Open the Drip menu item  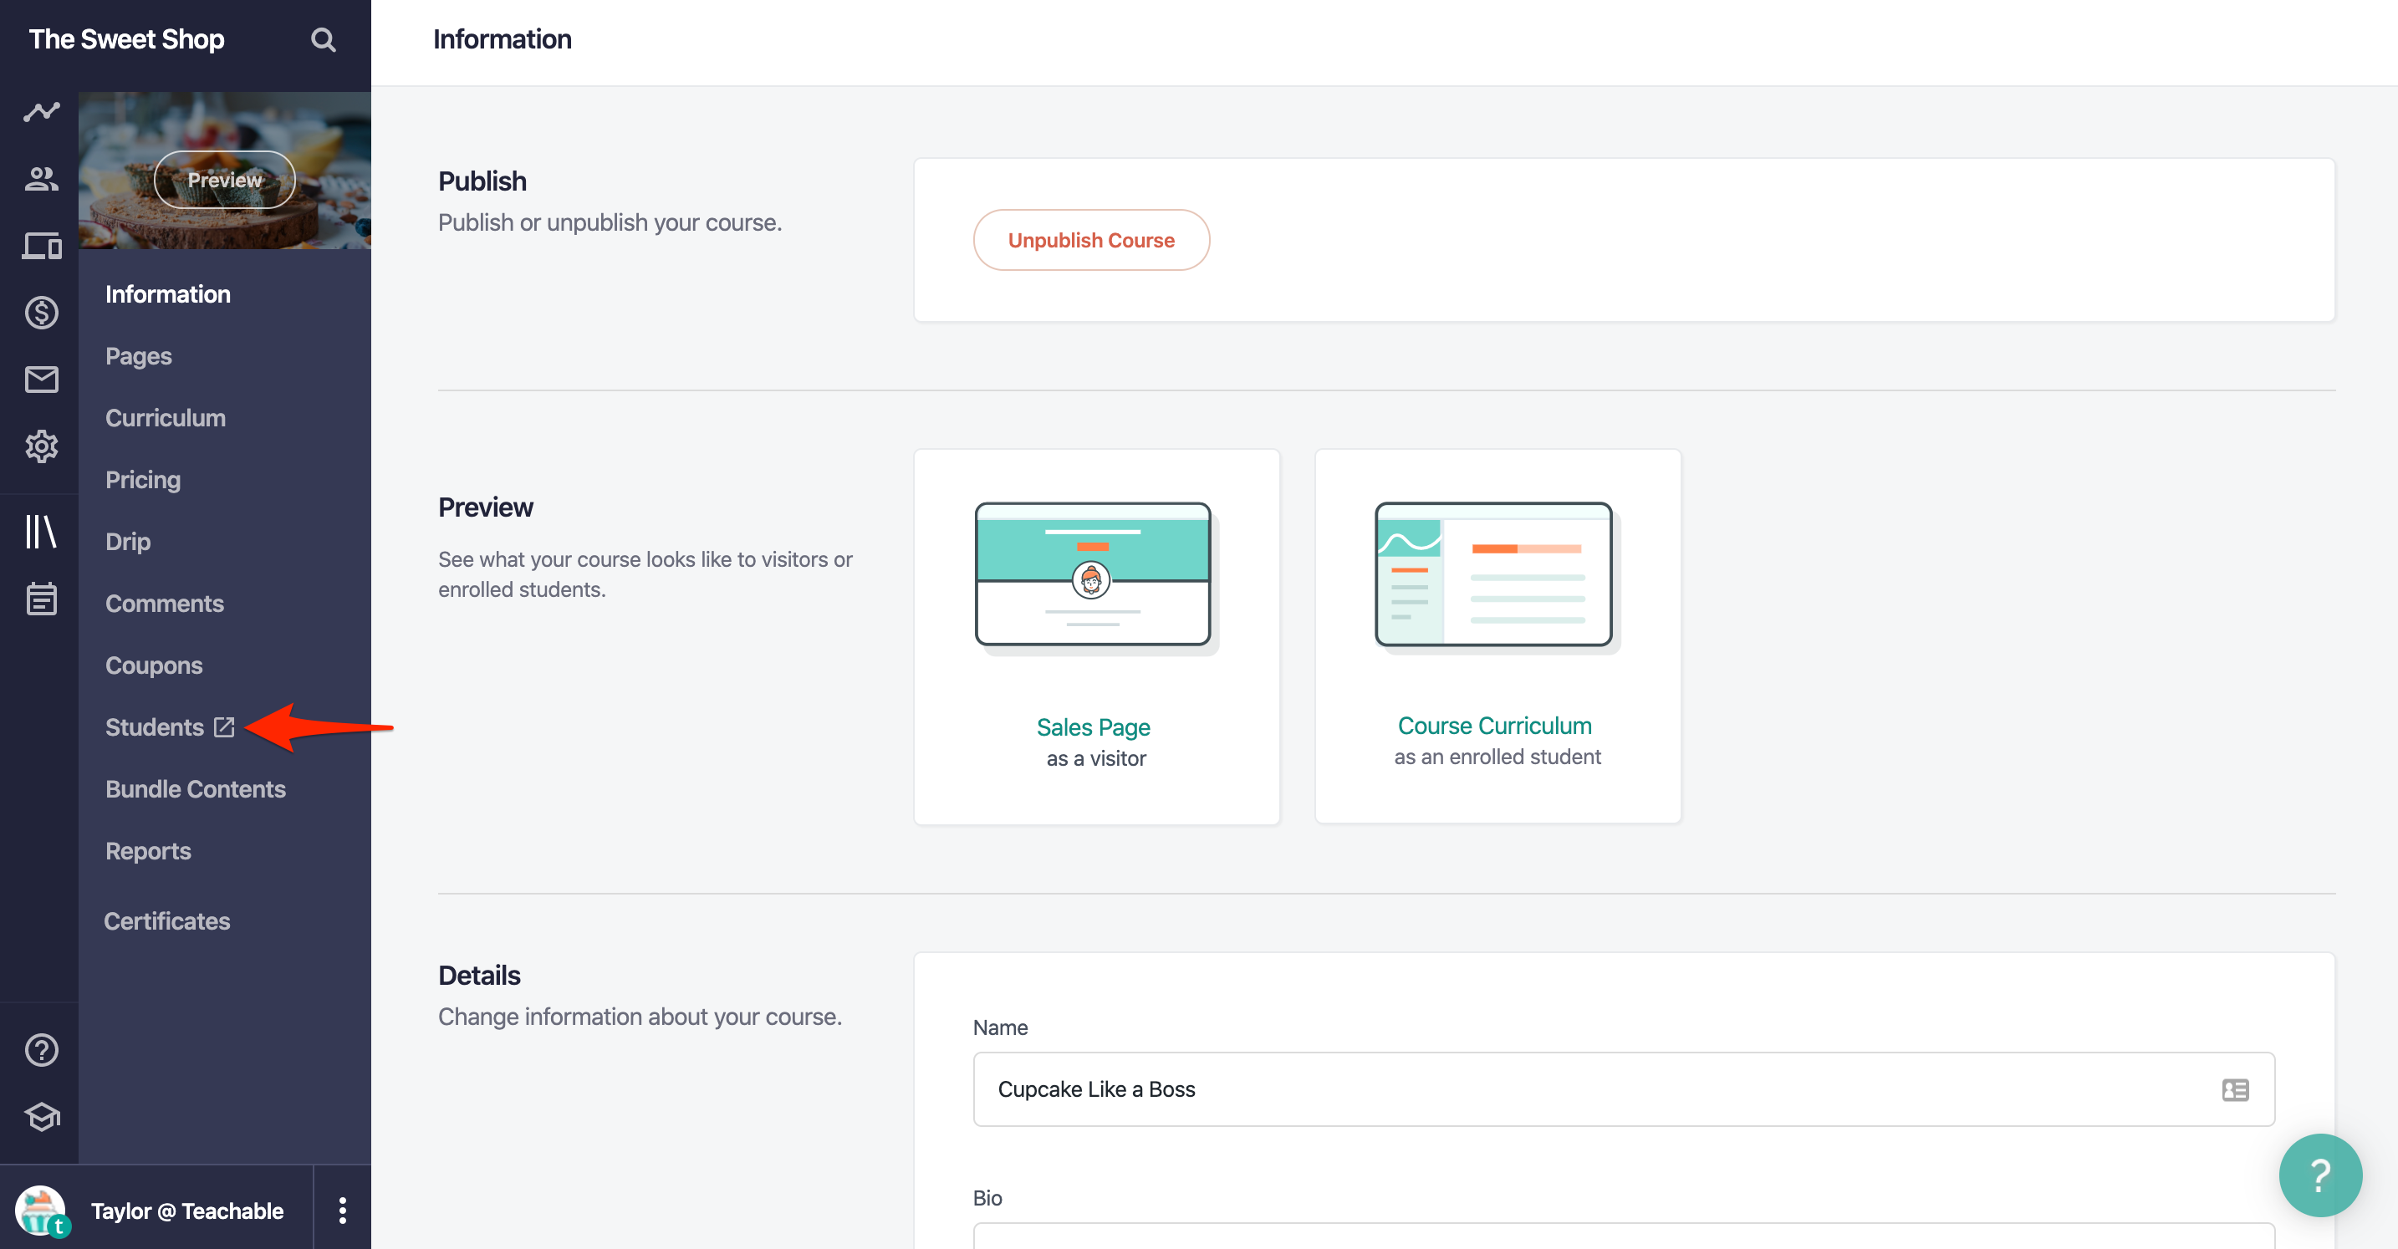click(128, 542)
